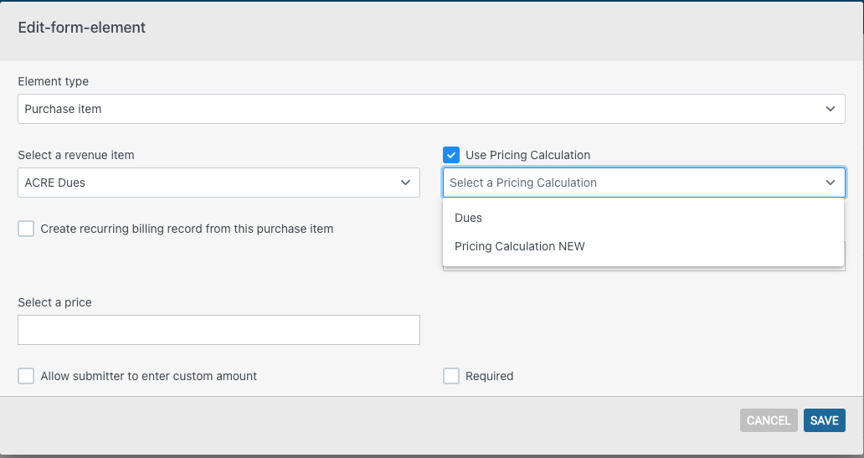Click the Edit-form-element dialog title
Image resolution: width=864 pixels, height=458 pixels.
81,28
